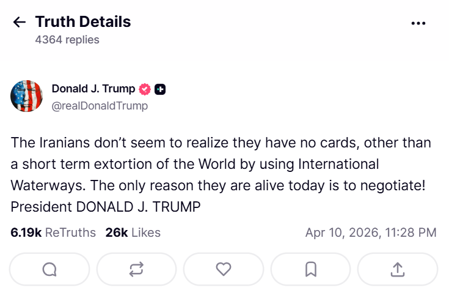The image size is (449, 301).
Task: Open the flag-painted profile avatar
Action: (27, 96)
